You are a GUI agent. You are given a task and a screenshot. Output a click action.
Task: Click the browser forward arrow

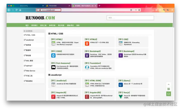13,10
